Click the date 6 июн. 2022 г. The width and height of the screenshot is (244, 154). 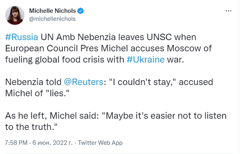(x=53, y=143)
